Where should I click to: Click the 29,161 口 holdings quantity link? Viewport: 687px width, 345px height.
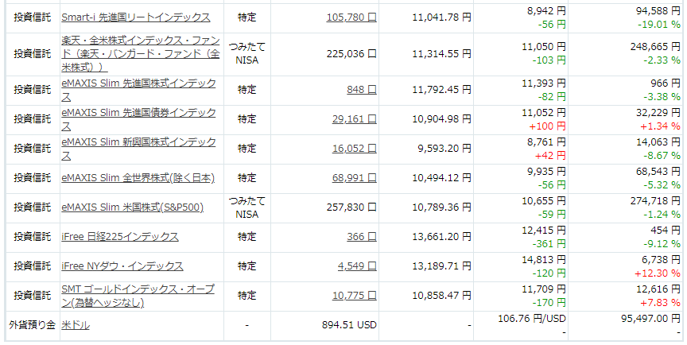pos(355,119)
